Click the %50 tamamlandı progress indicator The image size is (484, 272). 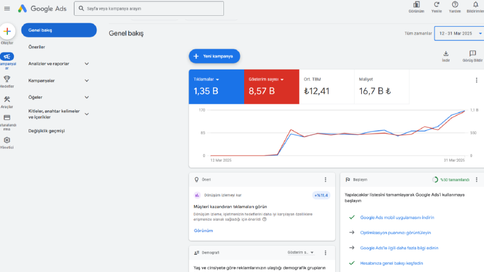450,179
